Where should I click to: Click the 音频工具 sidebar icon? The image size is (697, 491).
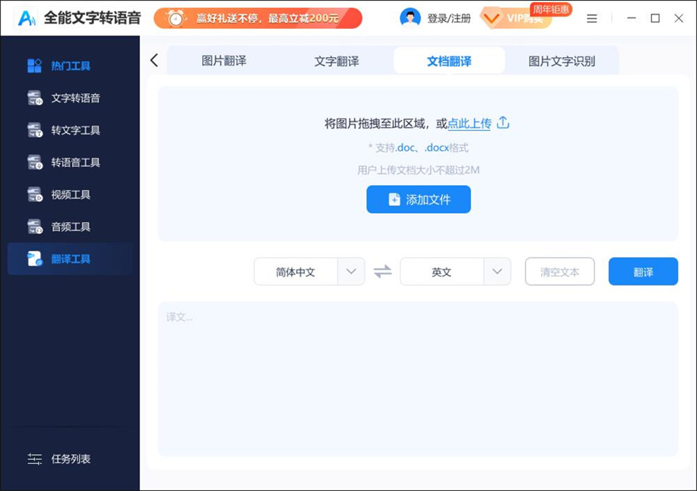(35, 226)
